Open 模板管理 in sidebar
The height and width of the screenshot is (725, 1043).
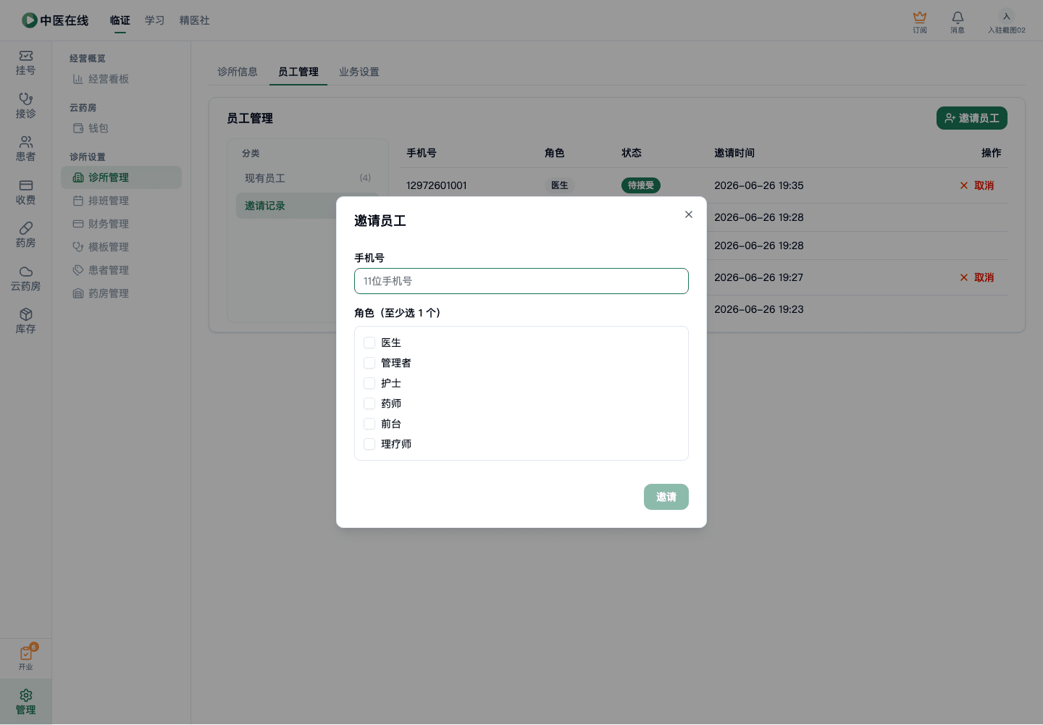[x=121, y=247]
